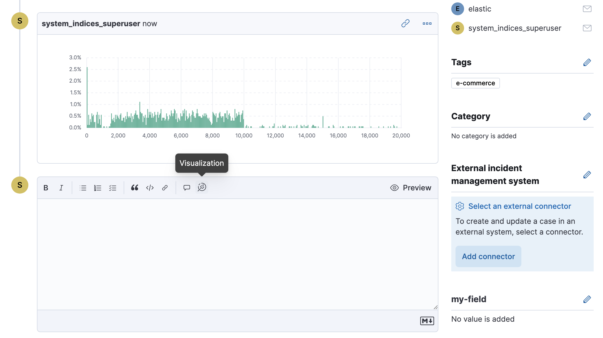Open Select an external connector
This screenshot has width=603, height=338.
point(519,206)
